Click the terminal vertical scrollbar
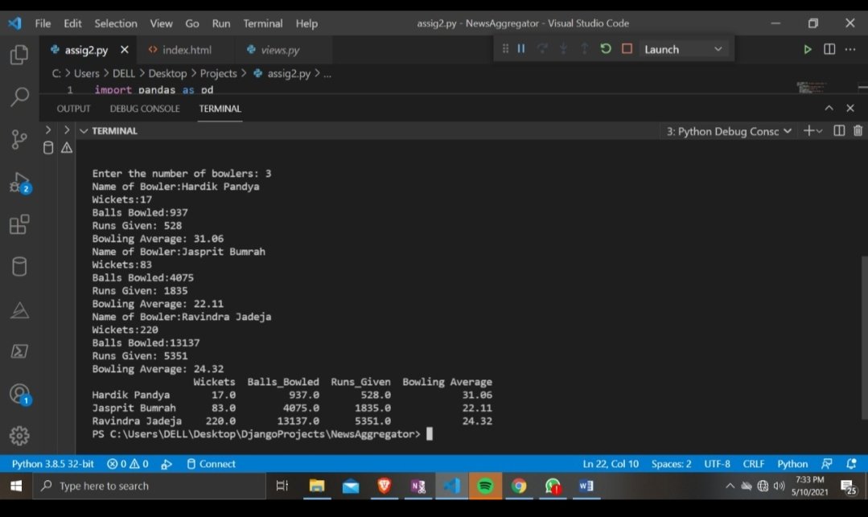This screenshot has width=868, height=517. tap(864, 338)
